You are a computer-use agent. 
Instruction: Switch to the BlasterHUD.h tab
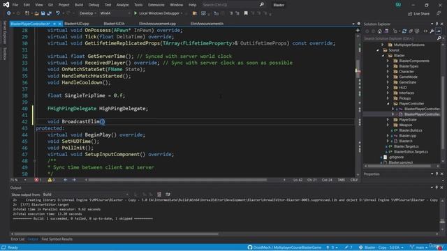114,24
